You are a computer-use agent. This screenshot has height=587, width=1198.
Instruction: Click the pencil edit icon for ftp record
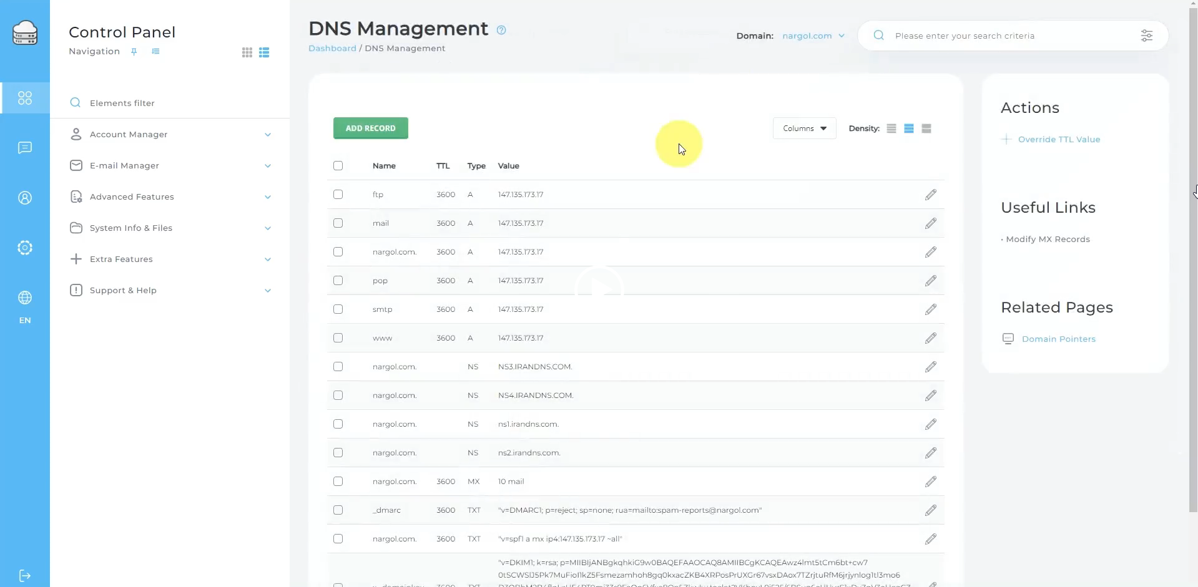click(x=930, y=195)
